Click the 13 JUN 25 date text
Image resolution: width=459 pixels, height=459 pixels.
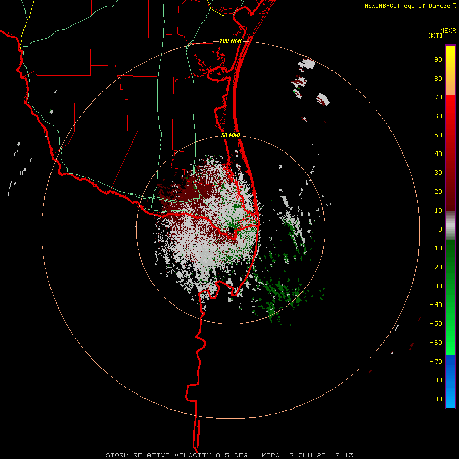(305, 455)
